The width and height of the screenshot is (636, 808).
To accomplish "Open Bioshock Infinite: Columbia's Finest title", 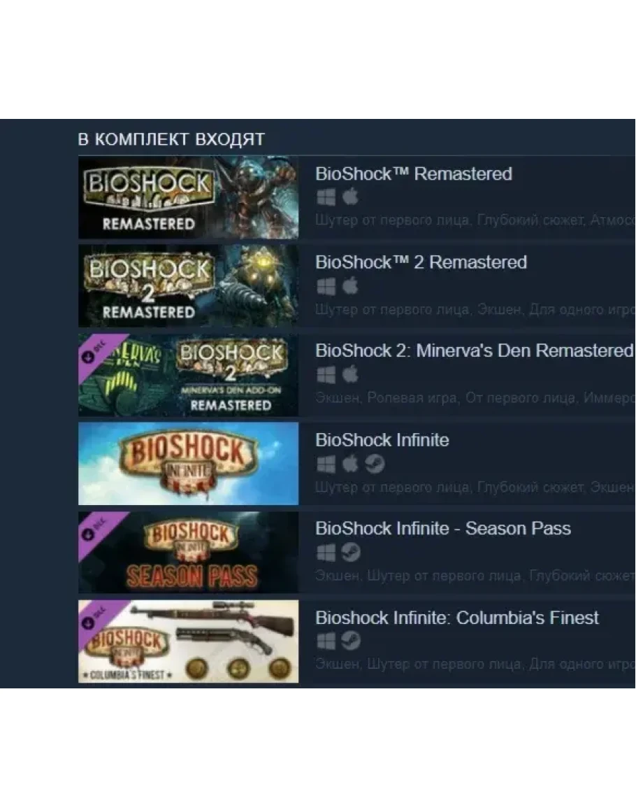I will click(457, 617).
